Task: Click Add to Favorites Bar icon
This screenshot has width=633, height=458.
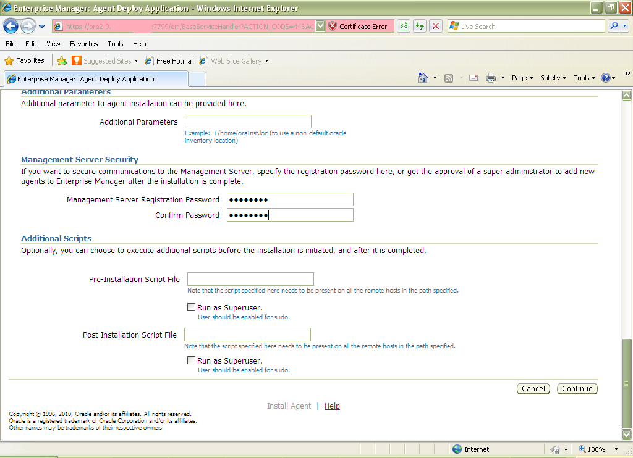Action: 62,61
